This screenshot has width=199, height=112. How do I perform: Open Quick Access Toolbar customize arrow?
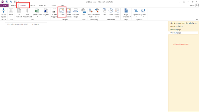pyautogui.click(x=19, y=2)
